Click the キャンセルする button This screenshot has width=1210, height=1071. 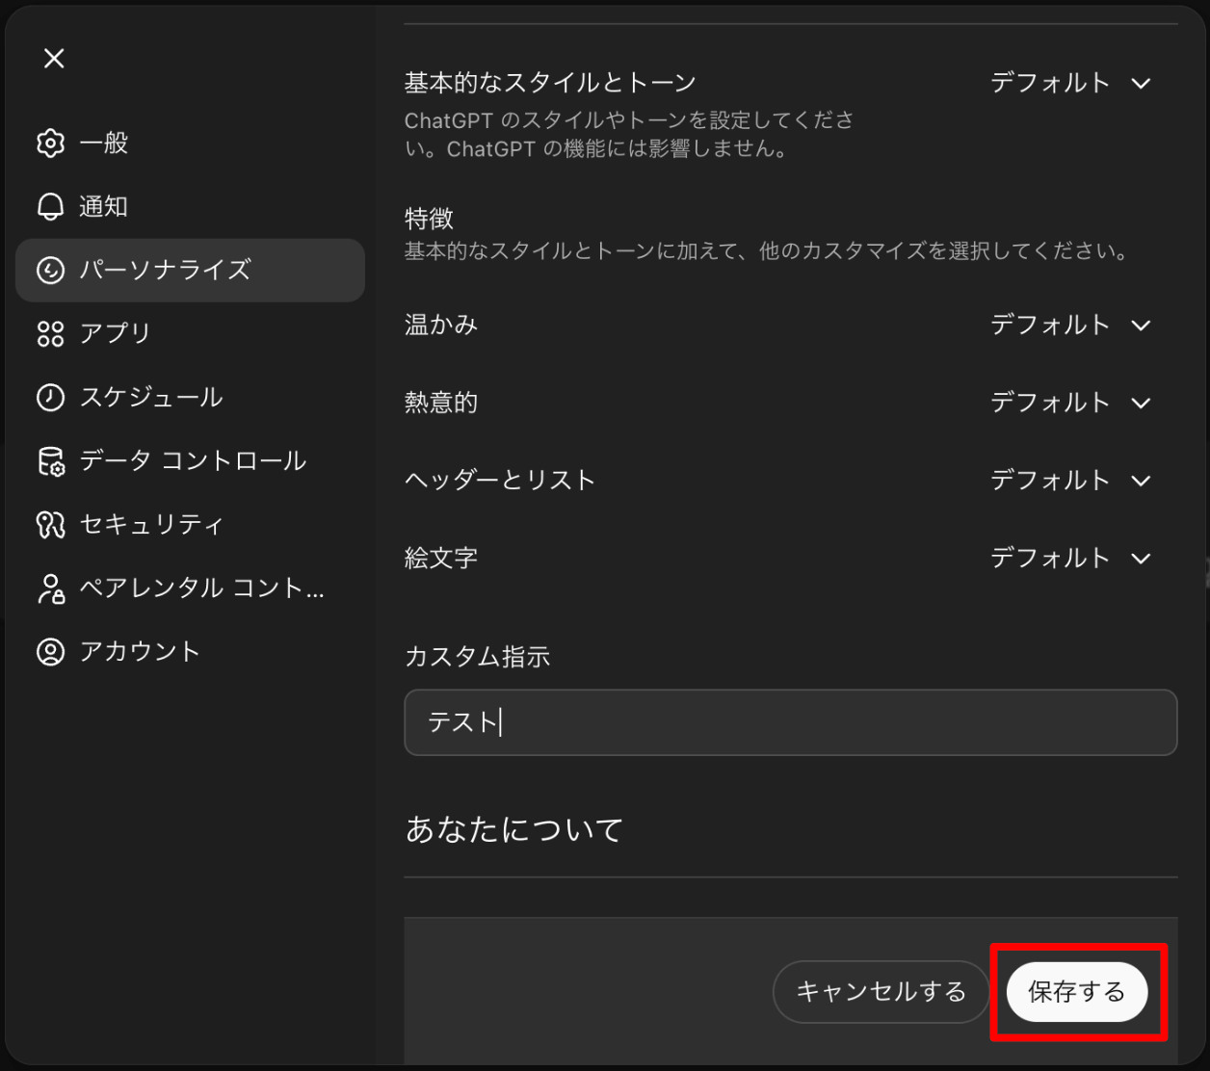881,992
